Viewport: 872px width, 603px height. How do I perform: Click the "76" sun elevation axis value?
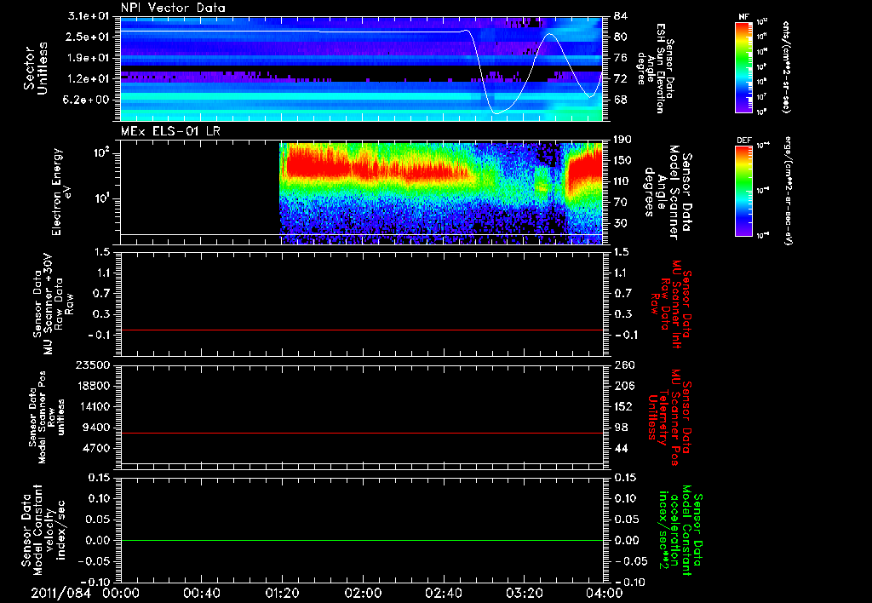[620, 58]
